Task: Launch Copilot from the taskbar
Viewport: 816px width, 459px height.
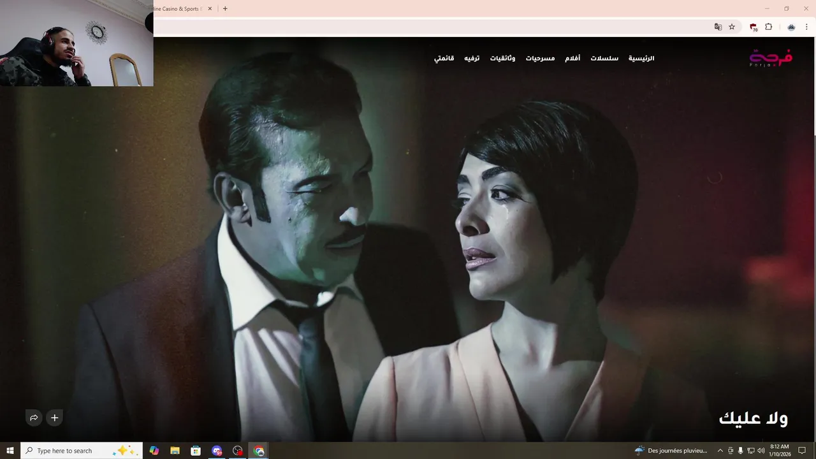Action: (x=154, y=451)
